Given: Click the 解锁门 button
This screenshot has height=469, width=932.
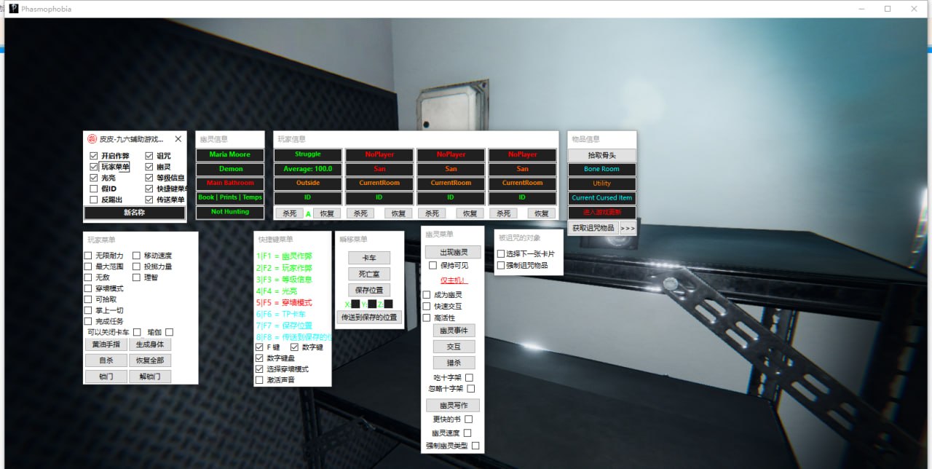Looking at the screenshot, I should coord(150,377).
